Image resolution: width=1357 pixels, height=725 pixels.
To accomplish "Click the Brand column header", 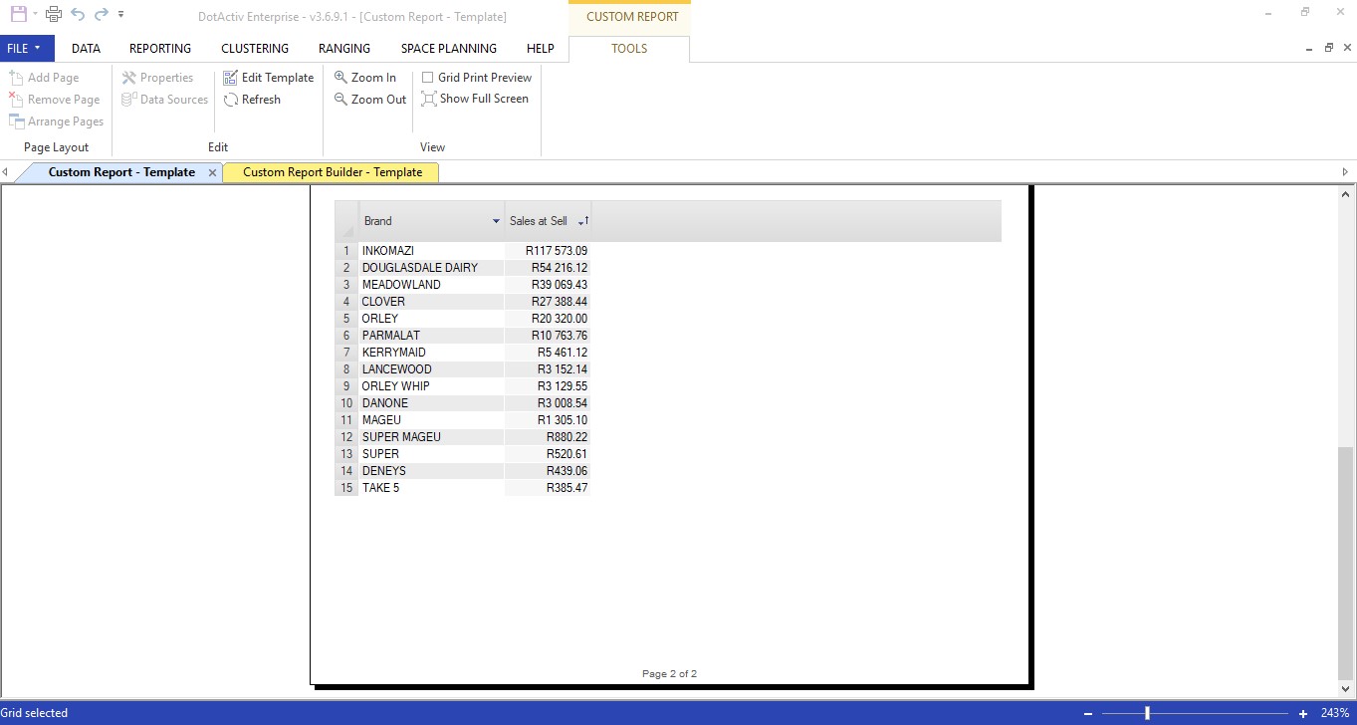I will tap(431, 221).
